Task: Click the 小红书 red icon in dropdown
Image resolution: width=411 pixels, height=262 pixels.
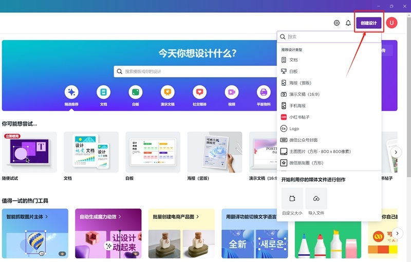Action: point(284,117)
